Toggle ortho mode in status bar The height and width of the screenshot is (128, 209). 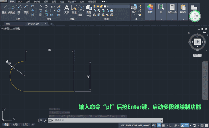click(171, 125)
